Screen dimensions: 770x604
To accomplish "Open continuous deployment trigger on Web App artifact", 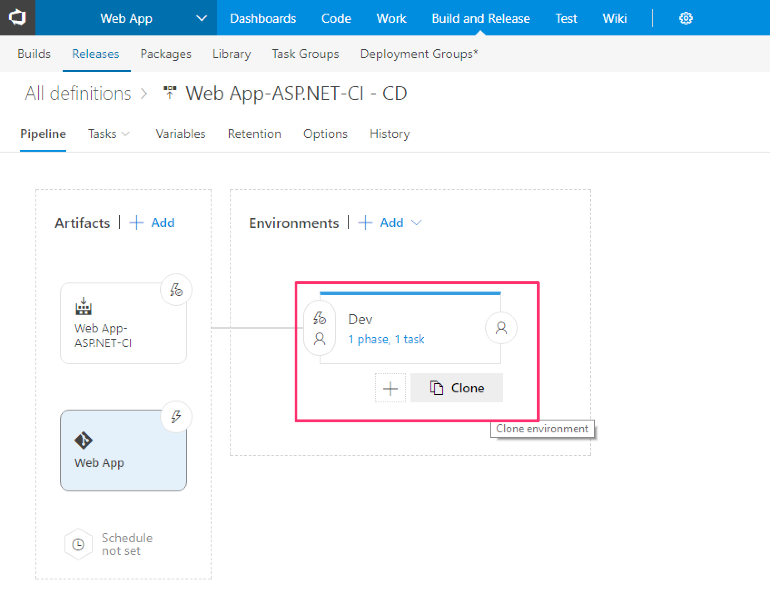I will (x=176, y=416).
